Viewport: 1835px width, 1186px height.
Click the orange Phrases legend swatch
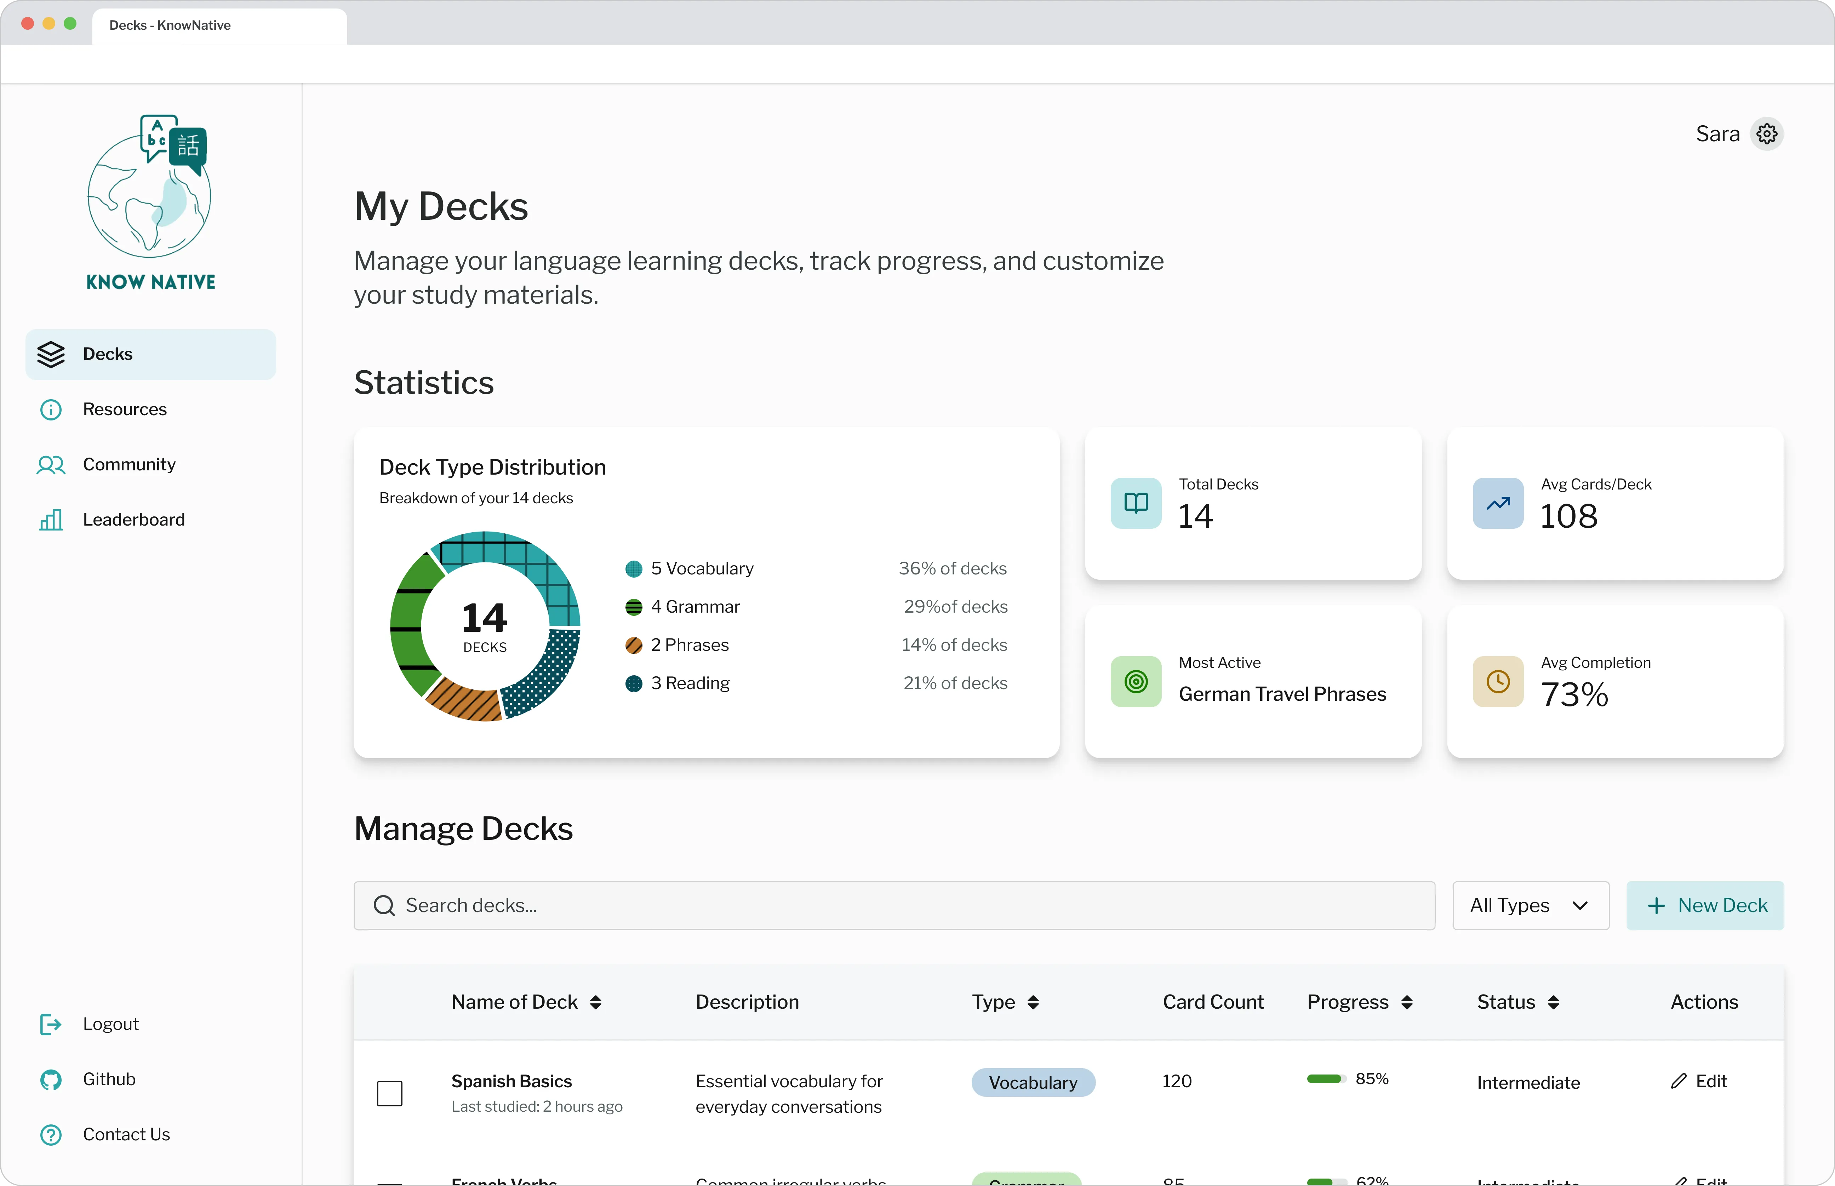pos(634,645)
